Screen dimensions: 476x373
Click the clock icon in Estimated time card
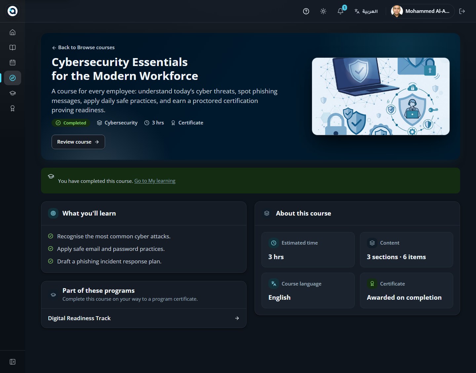(x=274, y=243)
